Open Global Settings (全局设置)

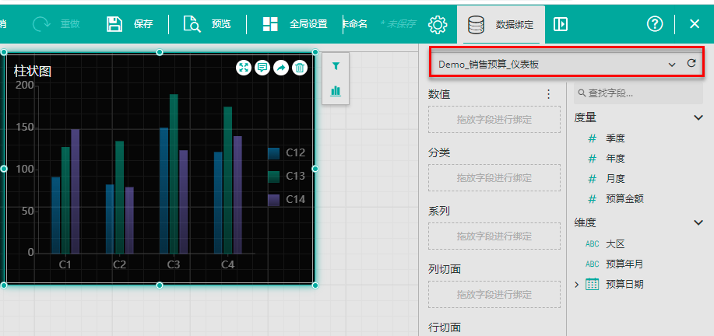coord(294,24)
